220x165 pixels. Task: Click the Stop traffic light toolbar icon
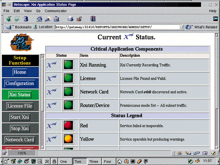[93, 18]
